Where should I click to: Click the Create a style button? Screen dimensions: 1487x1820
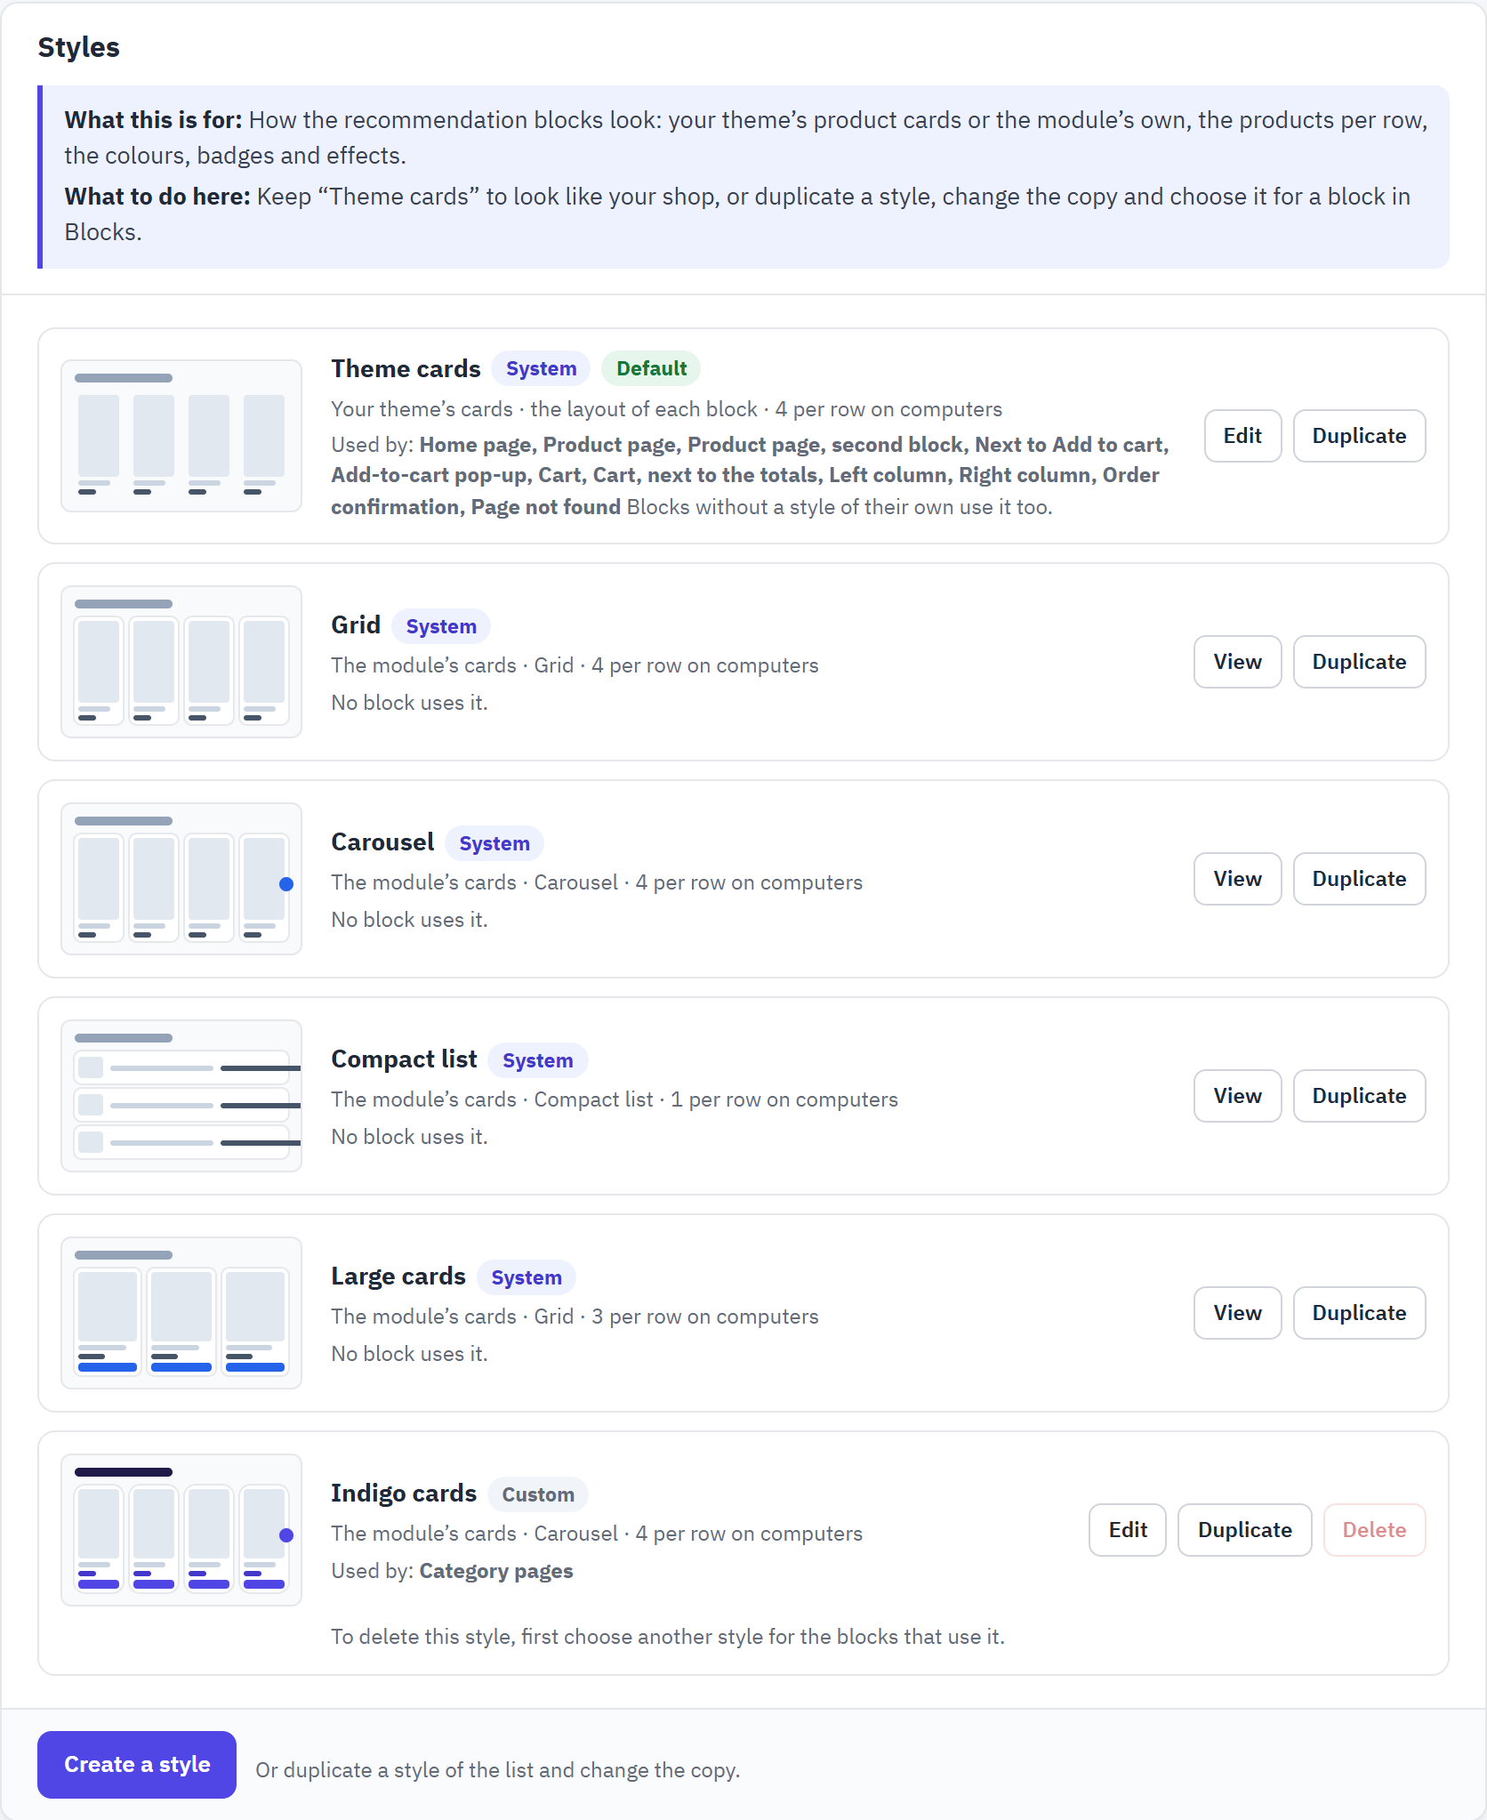(137, 1765)
